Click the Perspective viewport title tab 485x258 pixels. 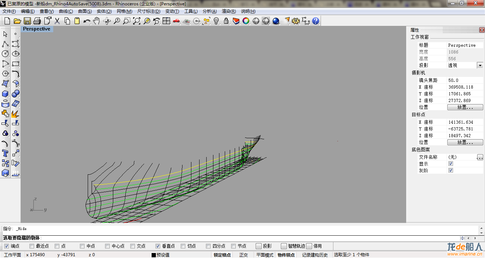(37, 29)
